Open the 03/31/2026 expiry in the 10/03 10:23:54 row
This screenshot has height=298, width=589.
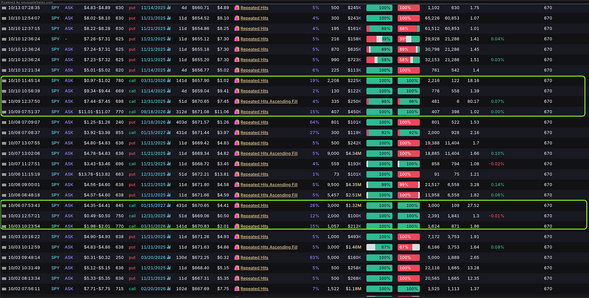pos(153,226)
